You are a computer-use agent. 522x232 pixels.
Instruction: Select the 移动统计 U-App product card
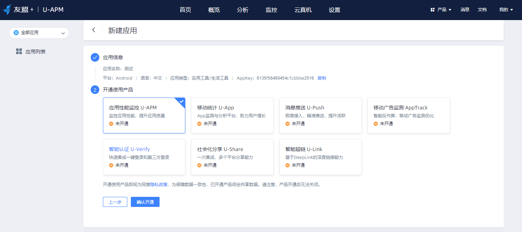pyautogui.click(x=232, y=115)
